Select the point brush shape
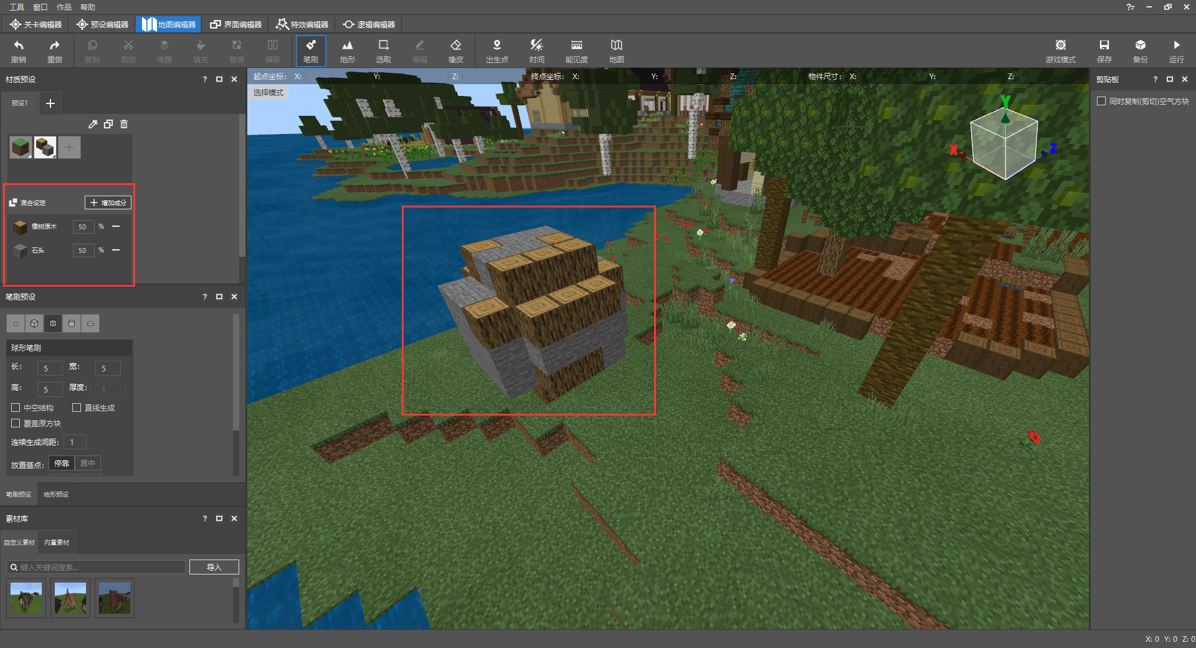 (x=16, y=323)
